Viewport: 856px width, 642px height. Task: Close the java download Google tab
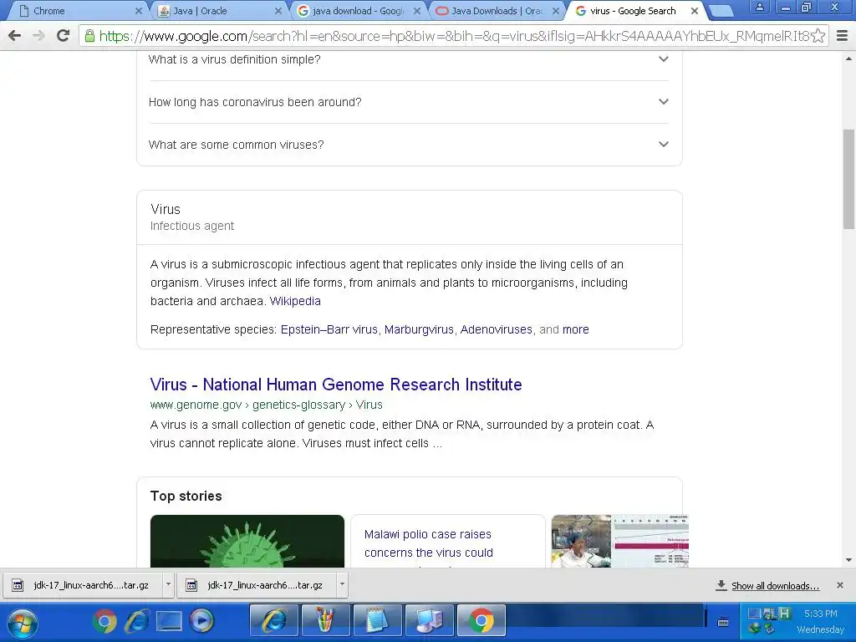coord(417,11)
